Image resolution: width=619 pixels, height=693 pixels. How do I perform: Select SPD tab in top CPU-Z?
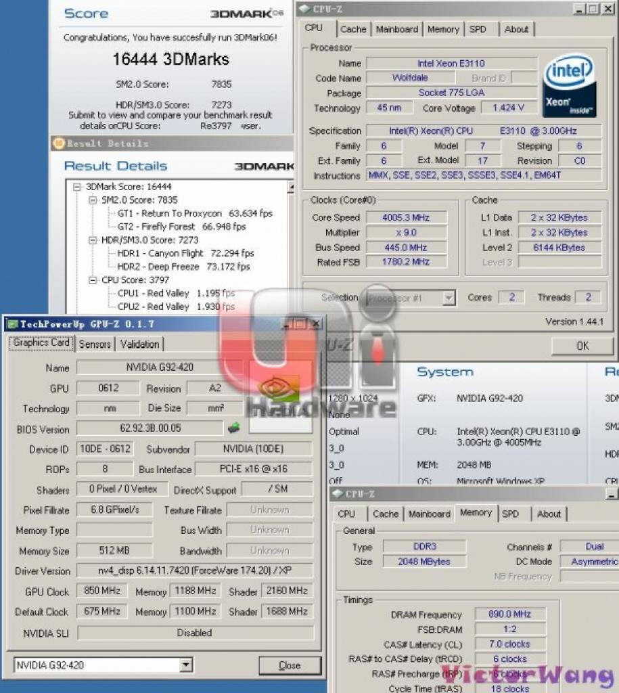pyautogui.click(x=478, y=29)
